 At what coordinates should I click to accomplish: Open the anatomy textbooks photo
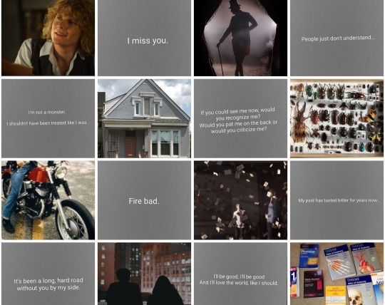(337, 274)
